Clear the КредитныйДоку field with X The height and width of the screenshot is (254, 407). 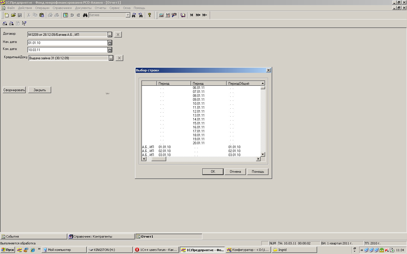[x=119, y=58]
